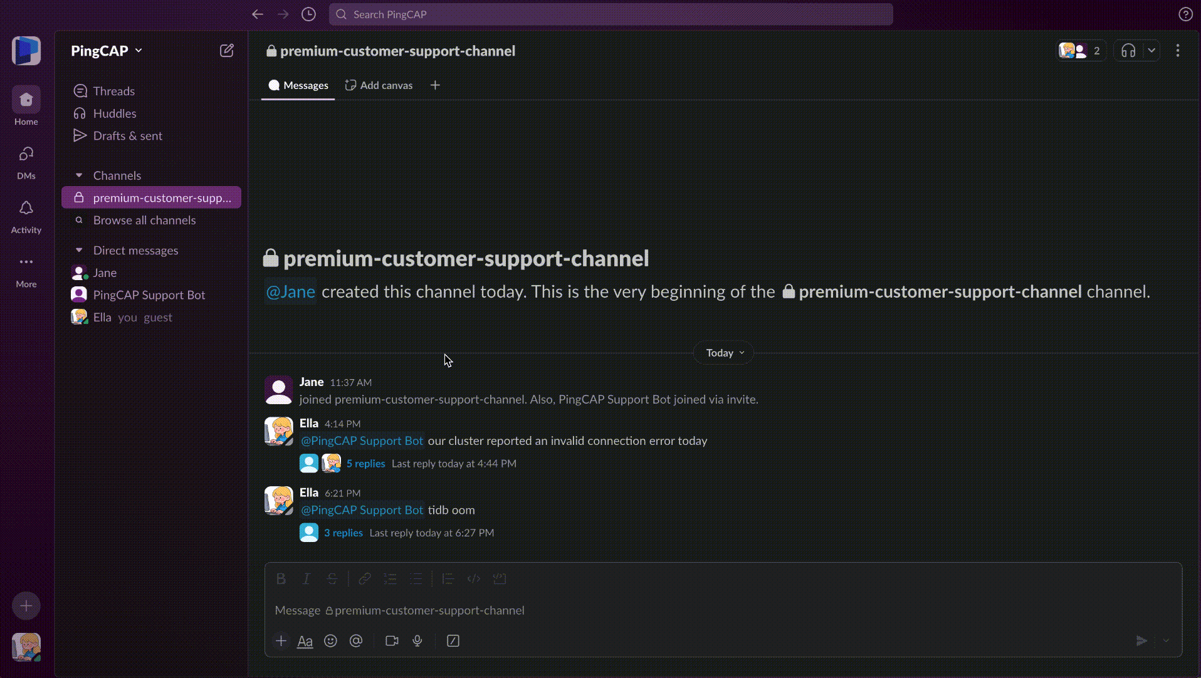
Task: Open the Today date dropdown
Action: click(x=725, y=353)
